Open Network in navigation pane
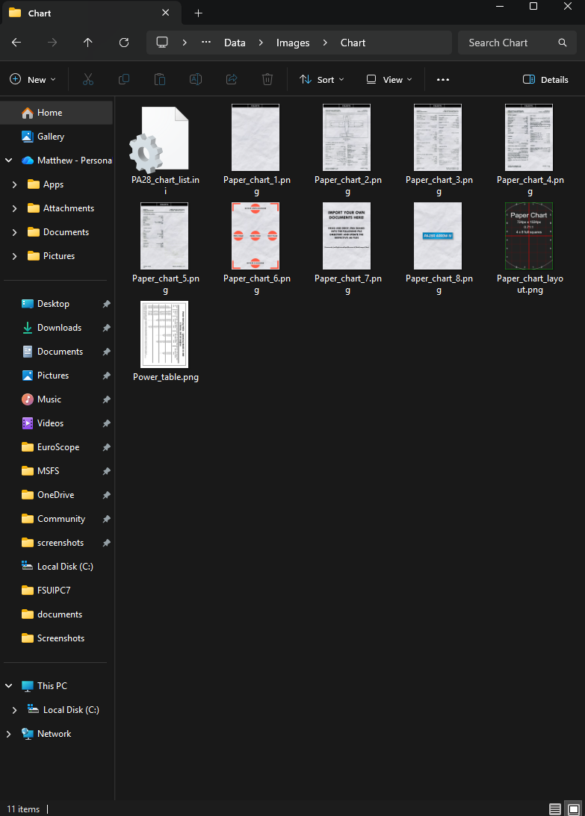Image resolution: width=585 pixels, height=816 pixels. 56,734
